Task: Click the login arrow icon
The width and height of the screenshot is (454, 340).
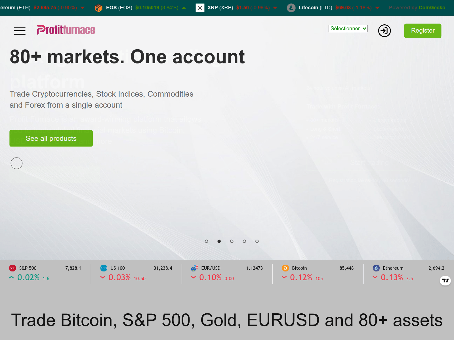Action: [384, 31]
